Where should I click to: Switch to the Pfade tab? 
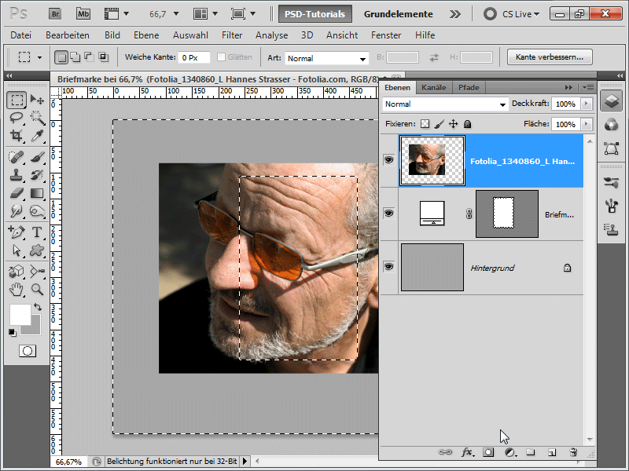tap(469, 87)
